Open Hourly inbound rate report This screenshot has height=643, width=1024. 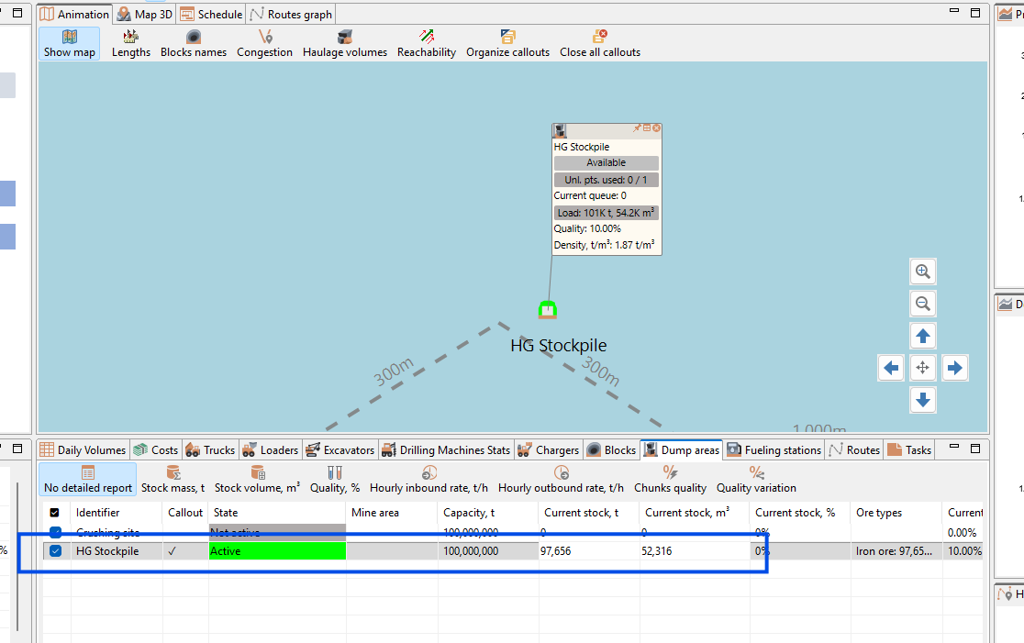coord(429,479)
